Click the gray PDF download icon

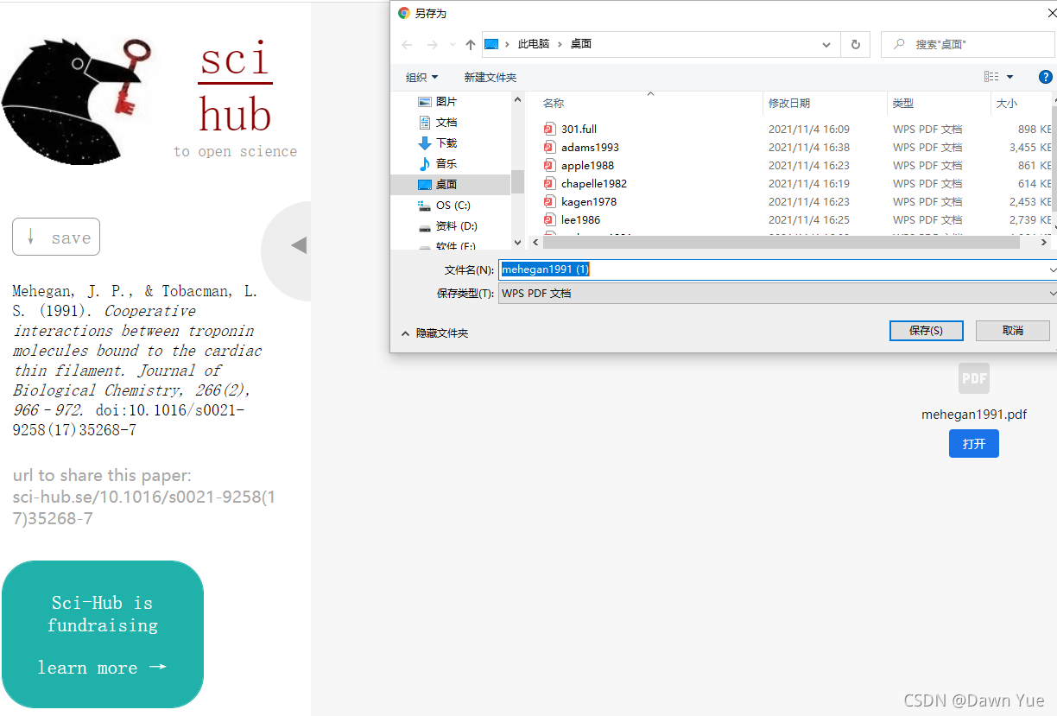coord(974,378)
